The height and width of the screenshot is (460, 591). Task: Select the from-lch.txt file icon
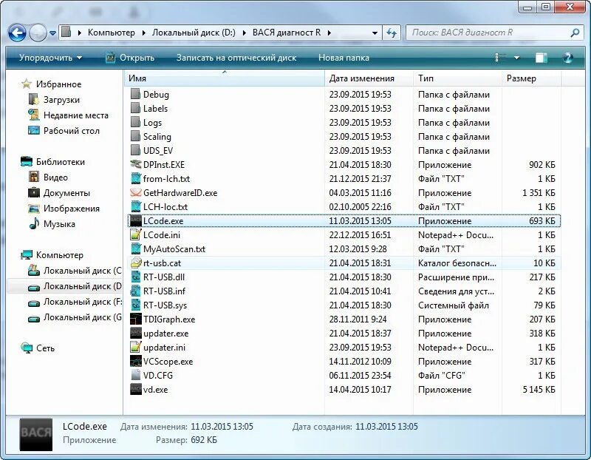tap(136, 178)
